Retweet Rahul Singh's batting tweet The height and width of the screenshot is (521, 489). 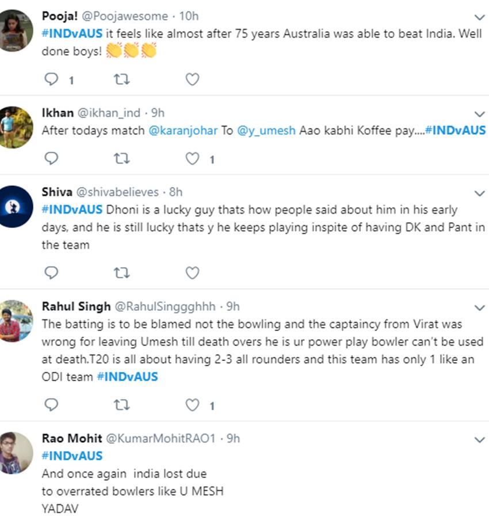tap(121, 405)
